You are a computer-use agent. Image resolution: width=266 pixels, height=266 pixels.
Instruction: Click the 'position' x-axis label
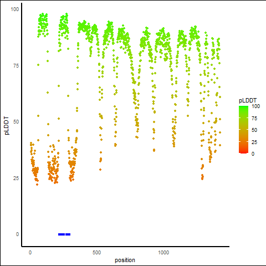(125, 260)
